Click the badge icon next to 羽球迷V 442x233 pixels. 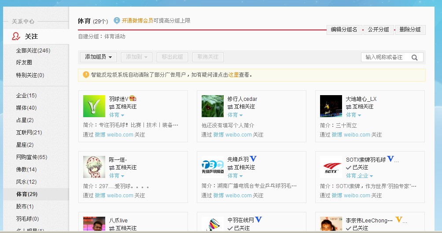pos(133,99)
